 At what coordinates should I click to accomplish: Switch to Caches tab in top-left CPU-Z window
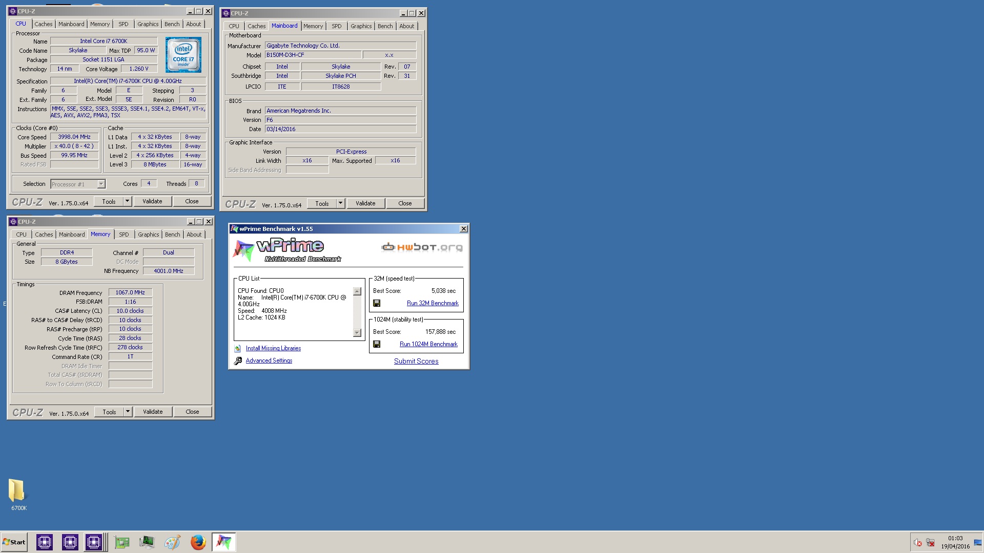click(44, 24)
